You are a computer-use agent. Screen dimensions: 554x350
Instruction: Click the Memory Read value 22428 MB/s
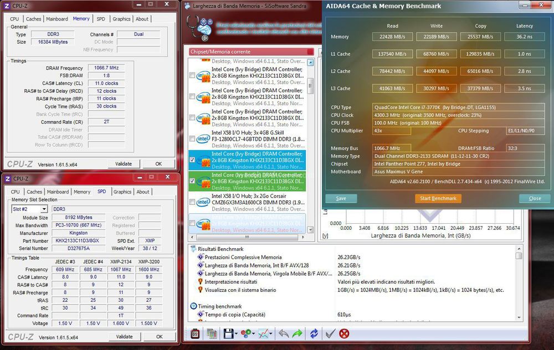tap(392, 37)
